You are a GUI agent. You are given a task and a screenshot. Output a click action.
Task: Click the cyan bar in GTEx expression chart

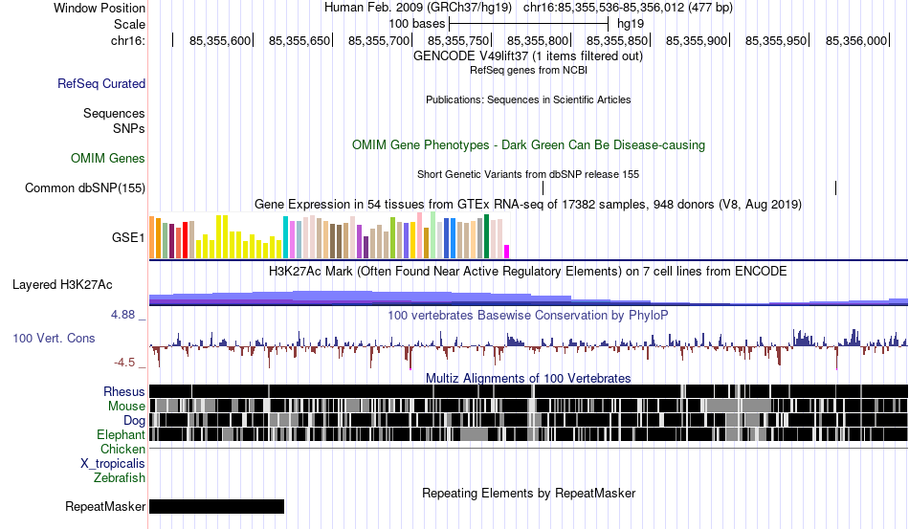(286, 237)
